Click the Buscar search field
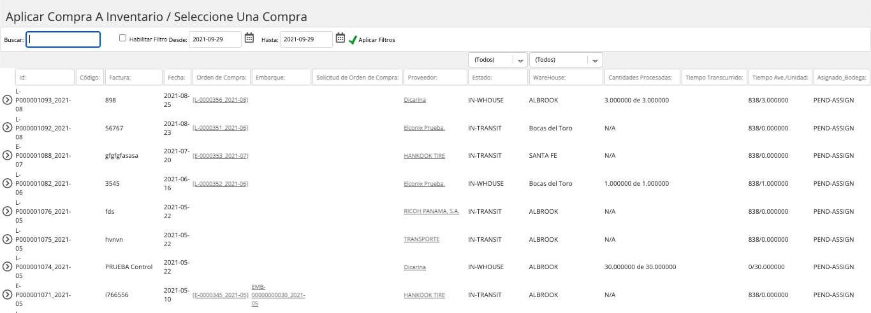Viewport: 871px width, 313px height. [63, 39]
